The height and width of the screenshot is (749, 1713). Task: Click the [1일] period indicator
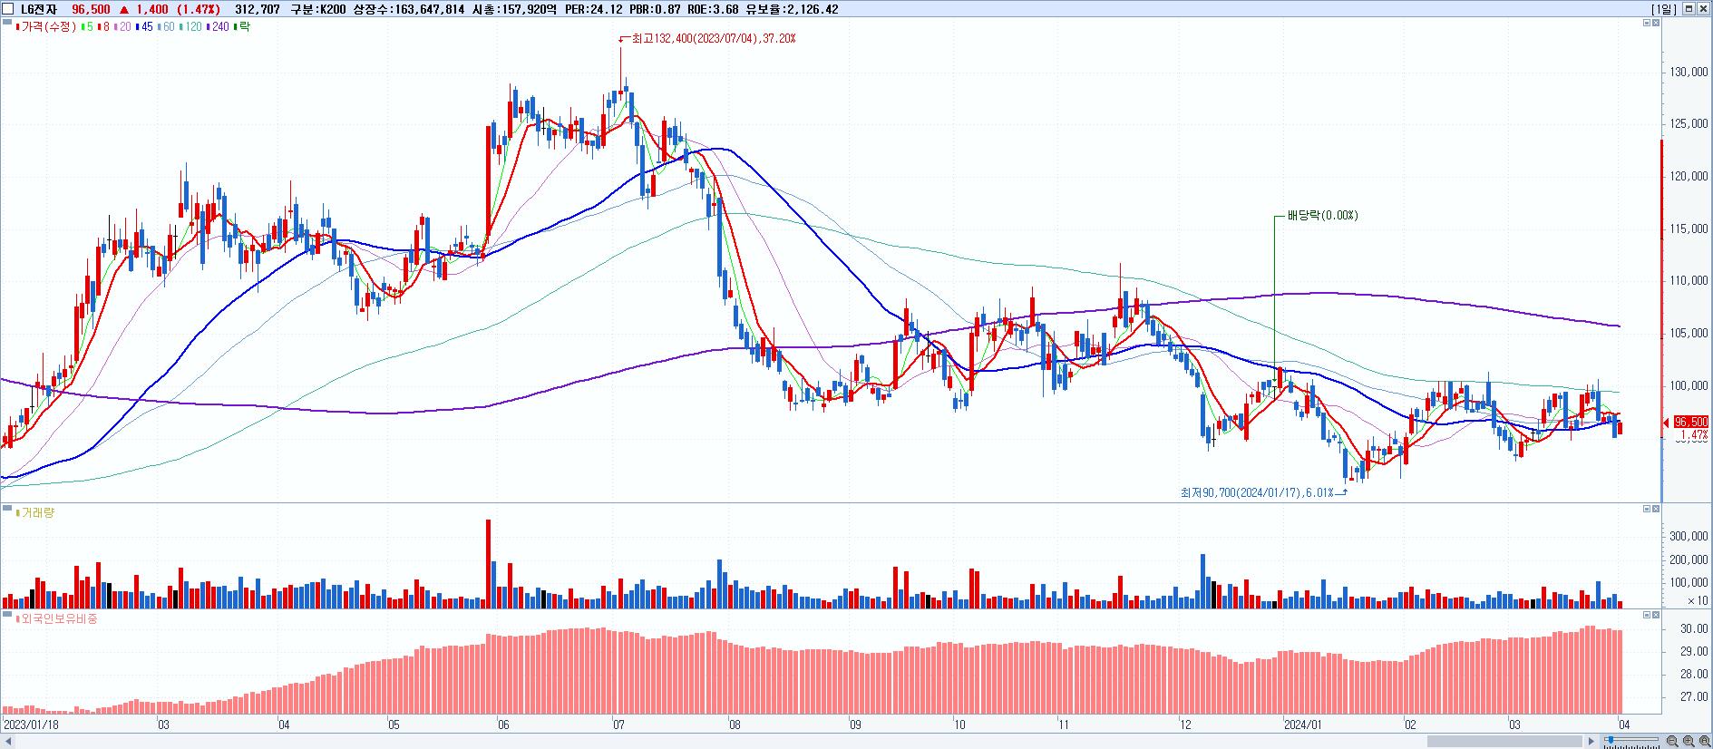point(1664,9)
